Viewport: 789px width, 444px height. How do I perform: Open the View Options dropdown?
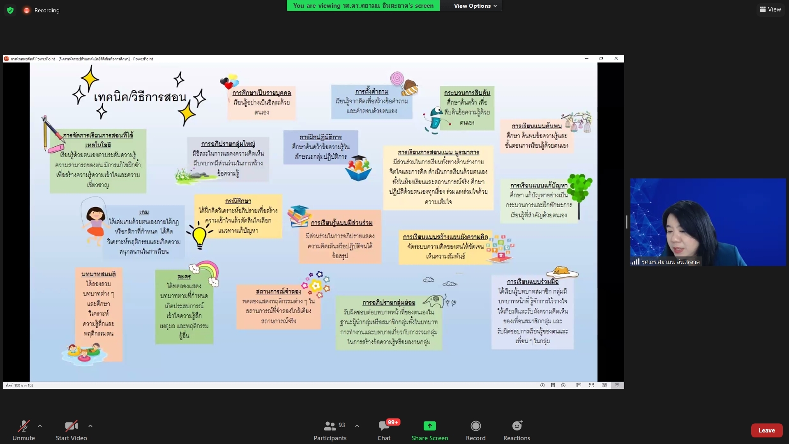[x=475, y=6]
